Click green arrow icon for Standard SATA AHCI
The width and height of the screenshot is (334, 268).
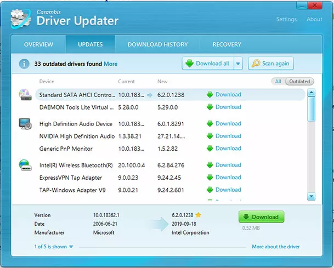pos(210,94)
